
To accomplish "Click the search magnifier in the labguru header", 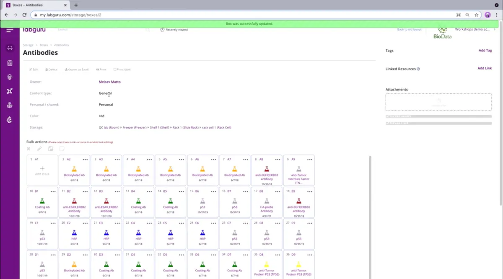I will click(147, 30).
